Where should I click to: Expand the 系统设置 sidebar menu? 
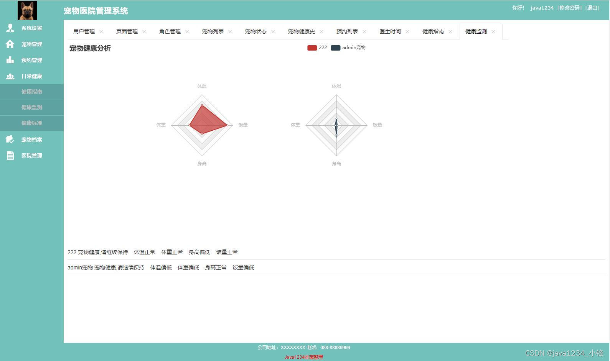pos(32,28)
